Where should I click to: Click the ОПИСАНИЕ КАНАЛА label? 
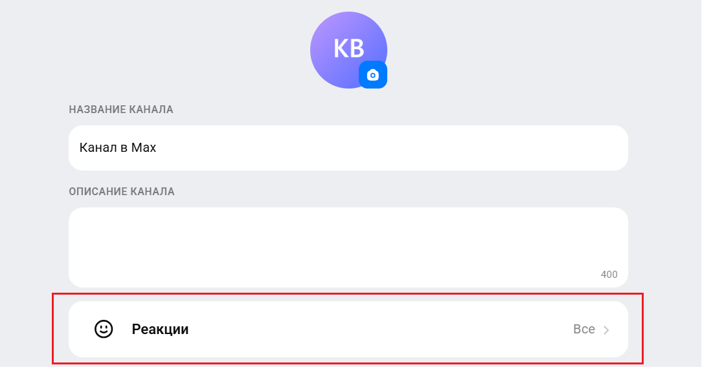click(122, 192)
